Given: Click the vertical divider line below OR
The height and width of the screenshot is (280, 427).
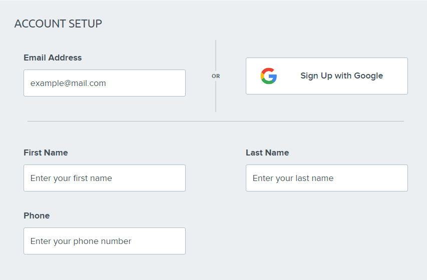Looking at the screenshot, I should [216, 97].
